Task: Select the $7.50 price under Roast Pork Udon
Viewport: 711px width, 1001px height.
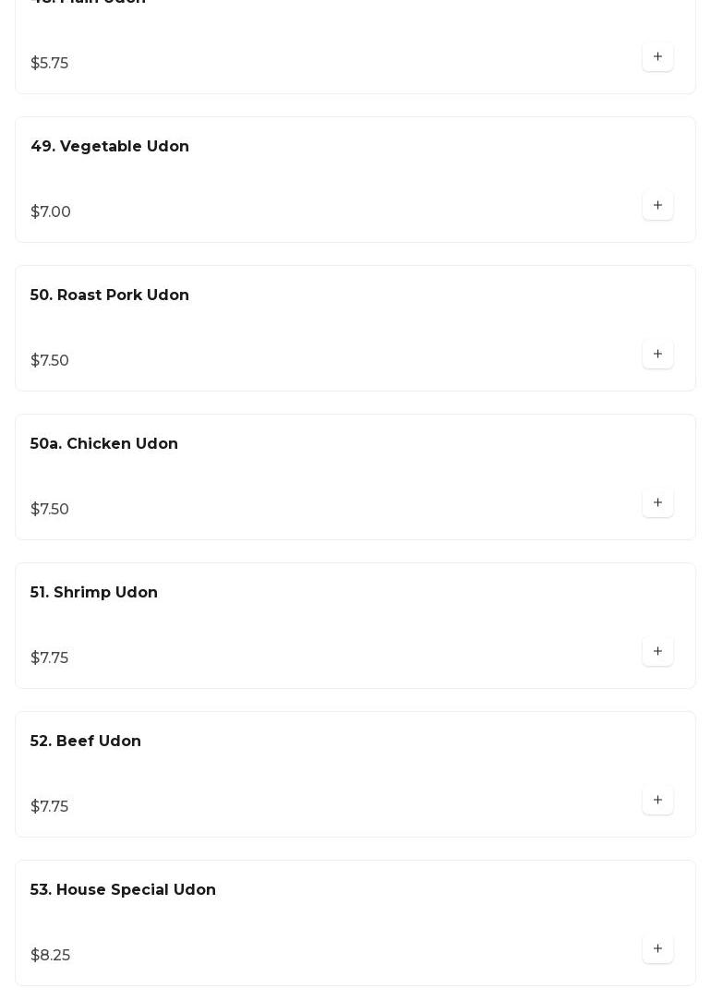Action: click(50, 361)
